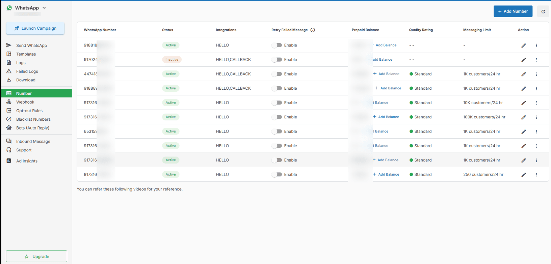Open the Logs section
Screen dimensions: 551x264
21,63
